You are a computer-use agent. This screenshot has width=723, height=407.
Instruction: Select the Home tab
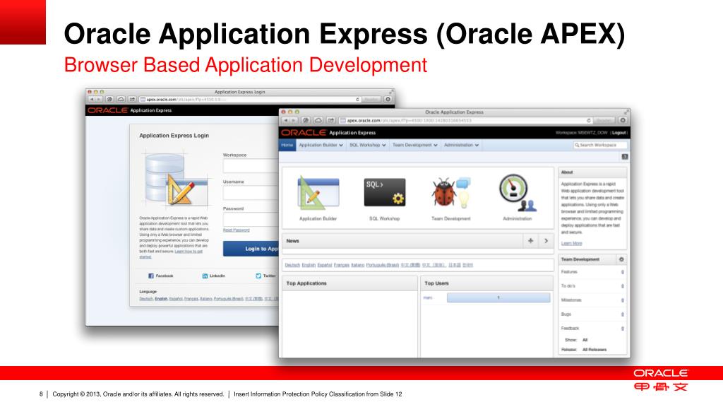point(287,145)
